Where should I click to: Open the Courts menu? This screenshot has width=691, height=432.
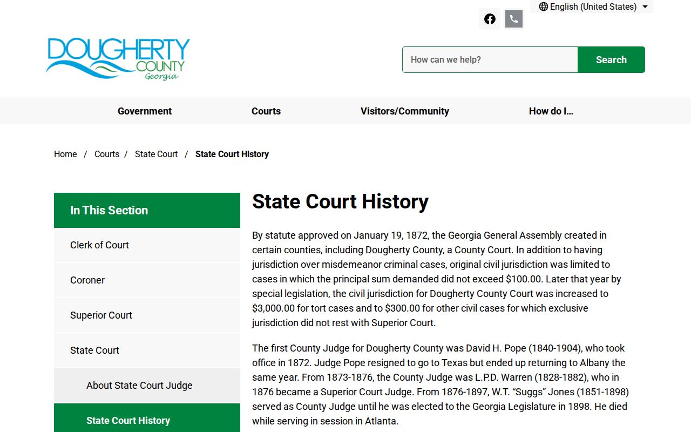click(266, 111)
